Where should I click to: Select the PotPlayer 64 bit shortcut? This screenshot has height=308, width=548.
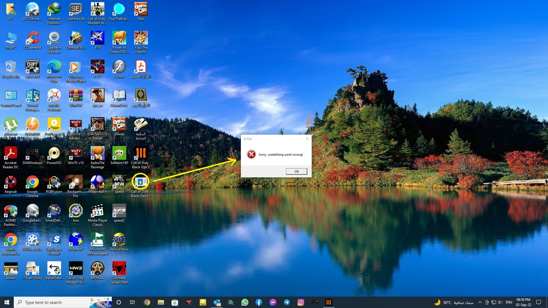pos(54,129)
